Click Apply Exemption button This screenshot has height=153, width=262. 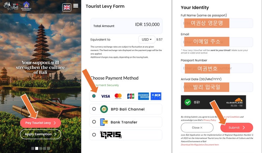pos(41,134)
